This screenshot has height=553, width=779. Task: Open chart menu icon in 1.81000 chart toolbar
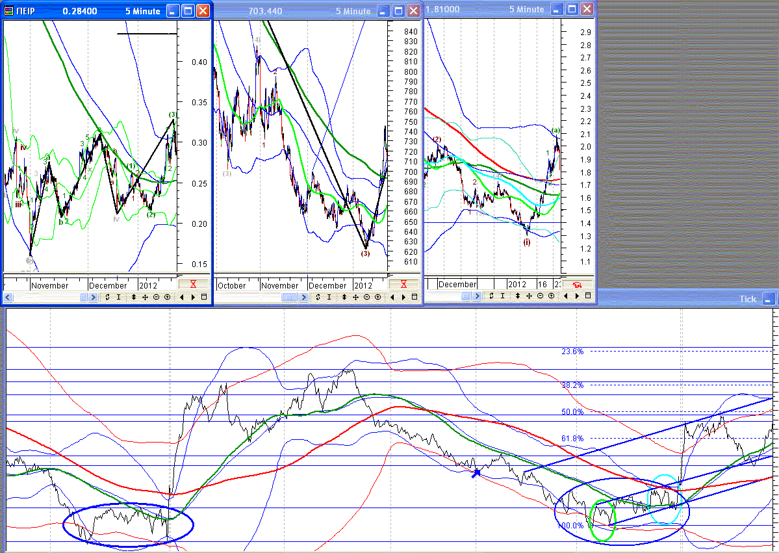pyautogui.click(x=588, y=296)
